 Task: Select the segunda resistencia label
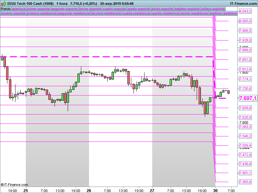74,13
